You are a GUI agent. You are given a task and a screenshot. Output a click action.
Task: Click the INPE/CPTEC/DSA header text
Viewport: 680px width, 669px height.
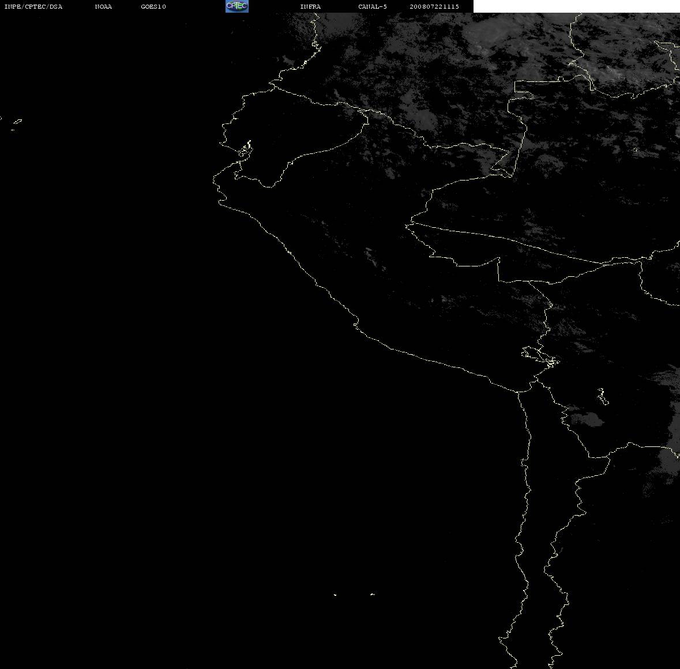(33, 6)
